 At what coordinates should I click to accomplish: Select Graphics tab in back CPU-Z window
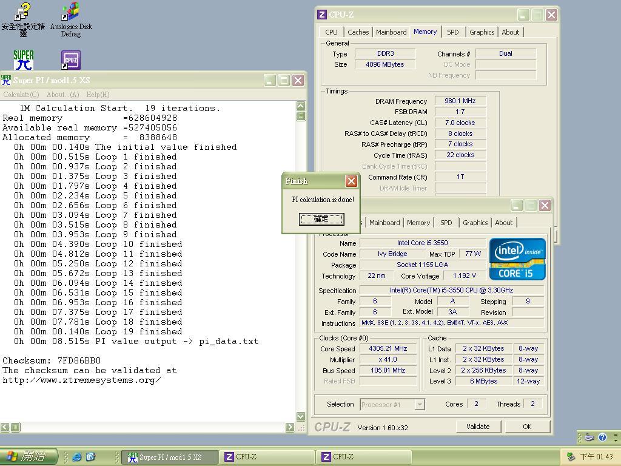pyautogui.click(x=482, y=32)
